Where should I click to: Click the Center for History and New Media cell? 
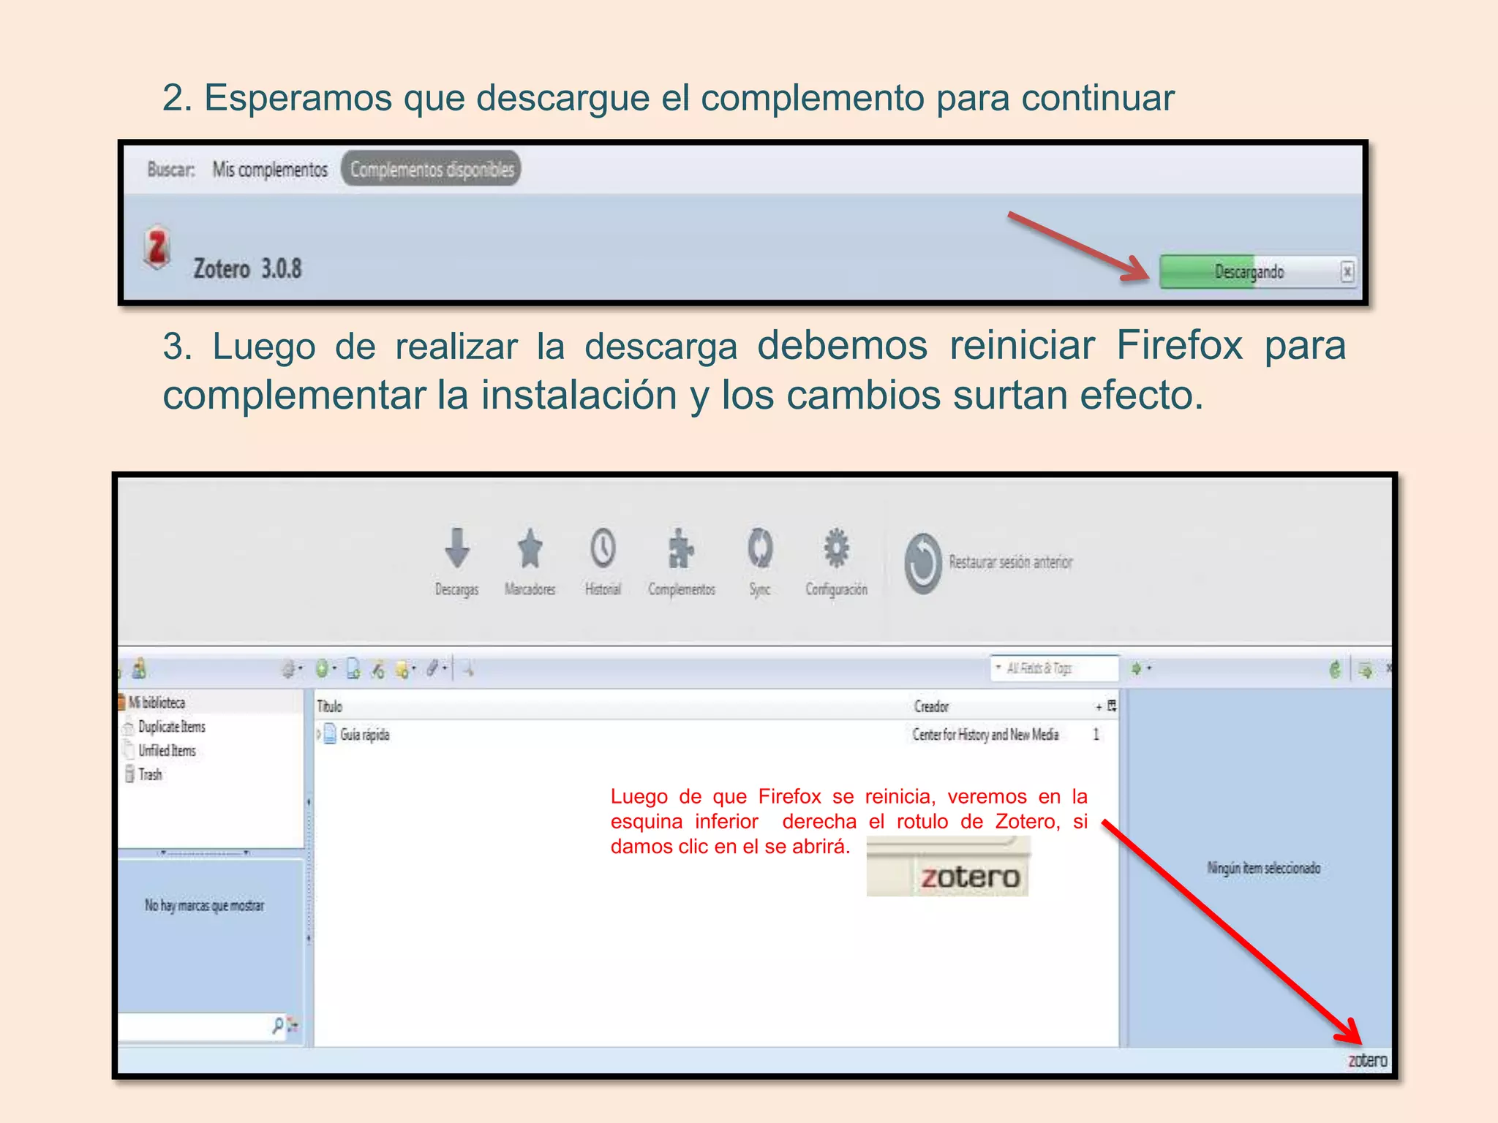985,734
